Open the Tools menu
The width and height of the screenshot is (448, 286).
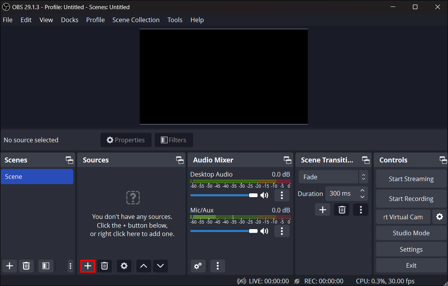(x=175, y=20)
